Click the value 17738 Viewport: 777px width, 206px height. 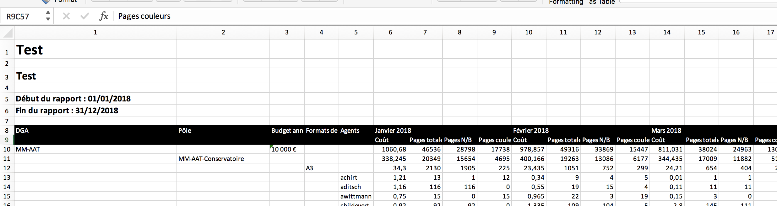point(494,149)
